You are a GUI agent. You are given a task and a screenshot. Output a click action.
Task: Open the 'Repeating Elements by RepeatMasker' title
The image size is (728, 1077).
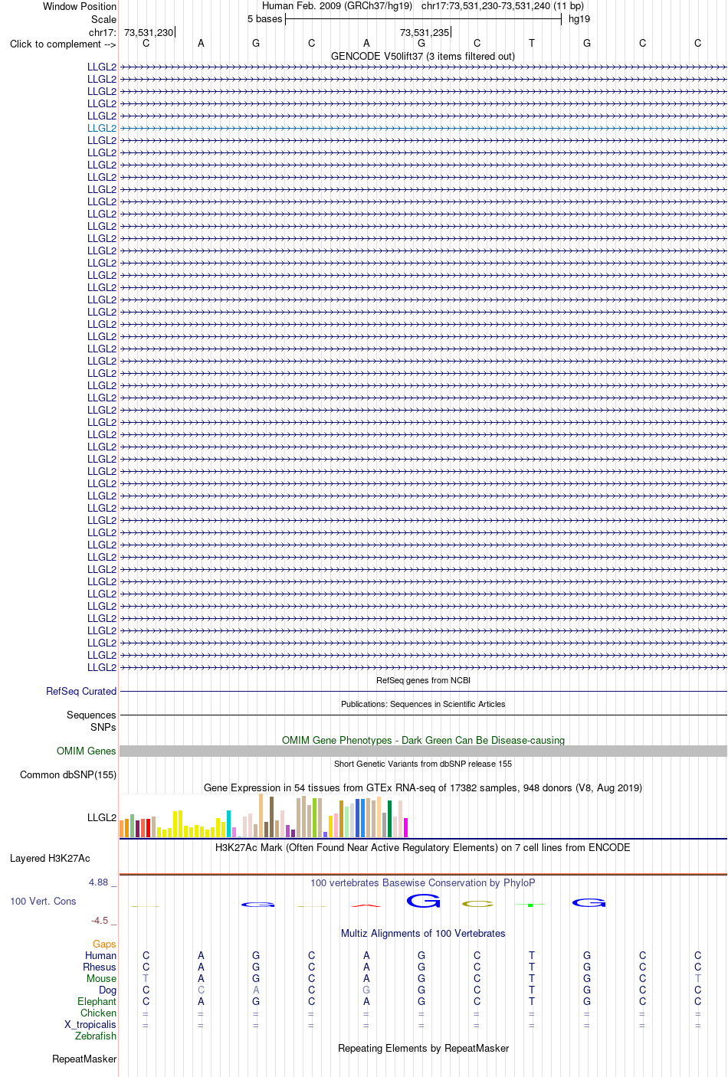click(x=423, y=1048)
